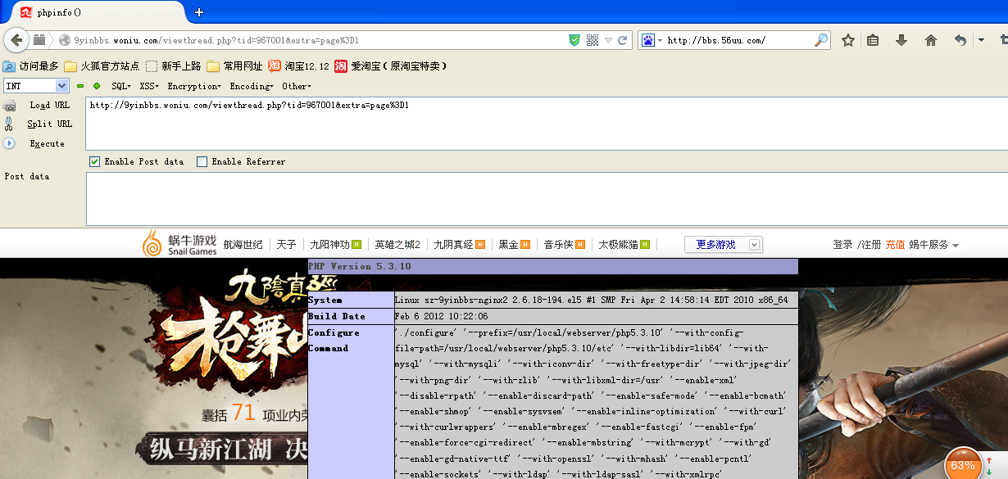This screenshot has height=479, width=1008.
Task: Open HackBar Other menu
Action: point(297,86)
